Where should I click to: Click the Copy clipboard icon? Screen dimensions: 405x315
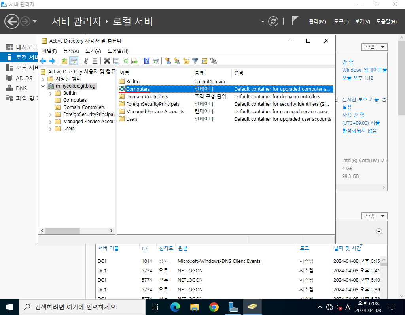(95, 61)
